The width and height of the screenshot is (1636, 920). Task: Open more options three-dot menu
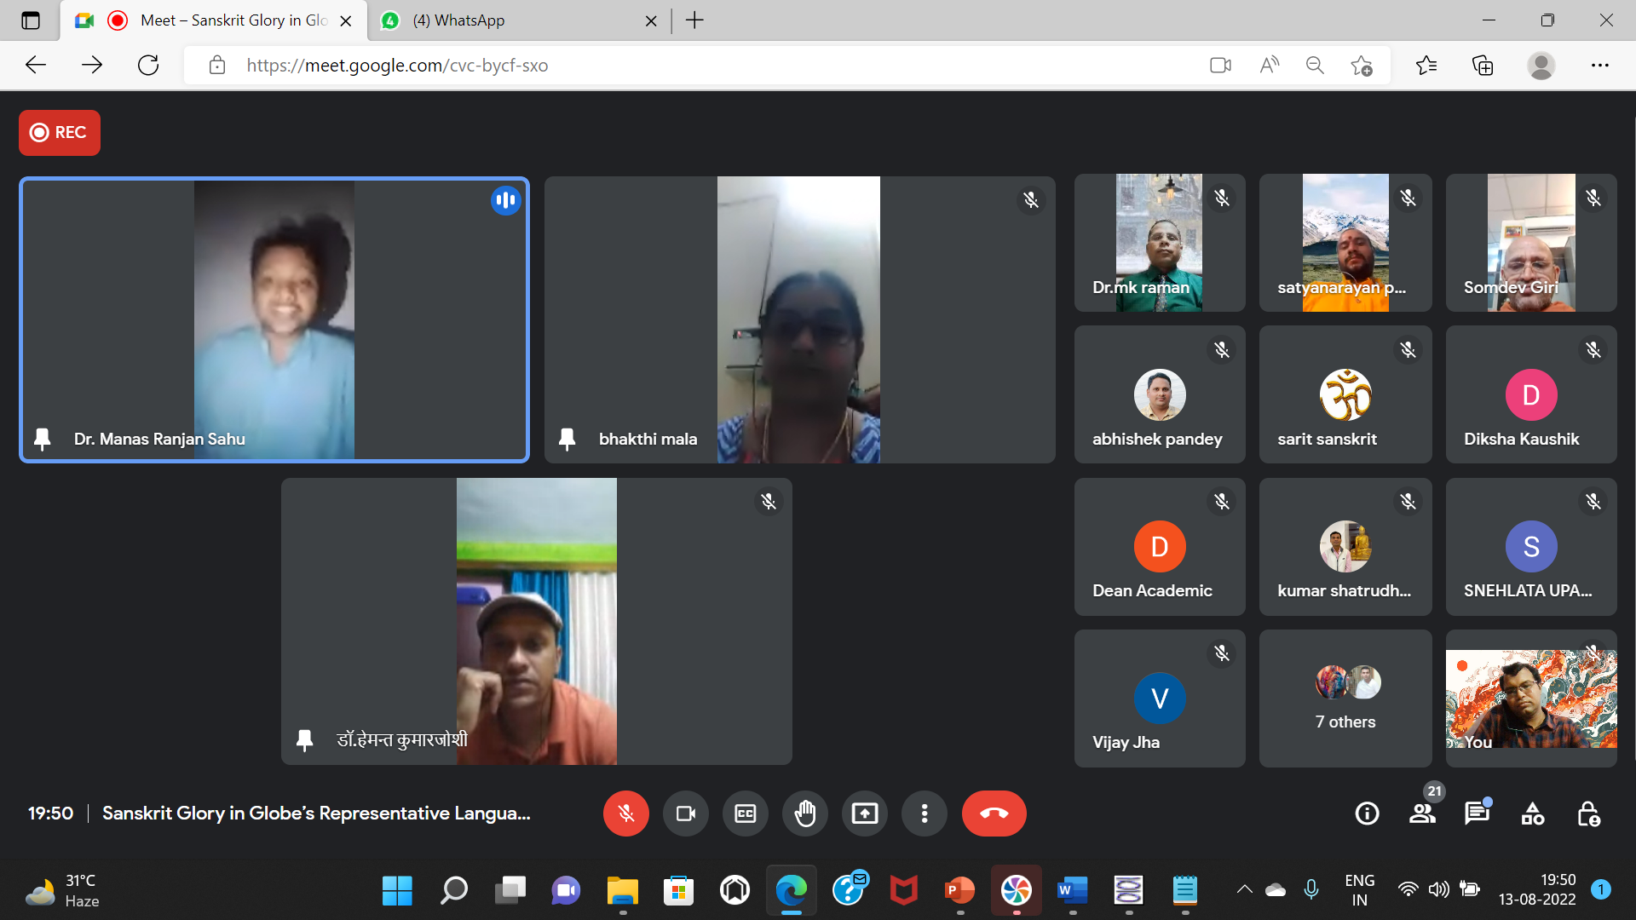[924, 814]
